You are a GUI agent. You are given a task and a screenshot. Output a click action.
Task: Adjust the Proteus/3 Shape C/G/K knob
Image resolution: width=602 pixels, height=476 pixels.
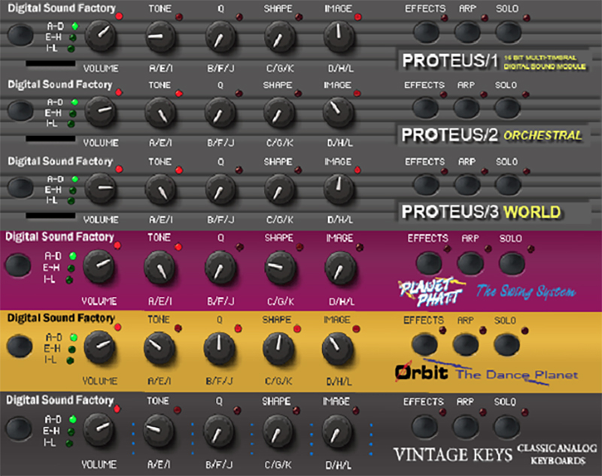pos(279,189)
